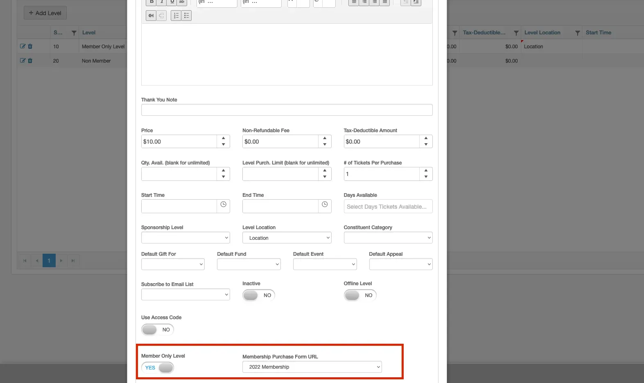This screenshot has height=383, width=644.
Task: Click the Price input field
Action: [179, 142]
